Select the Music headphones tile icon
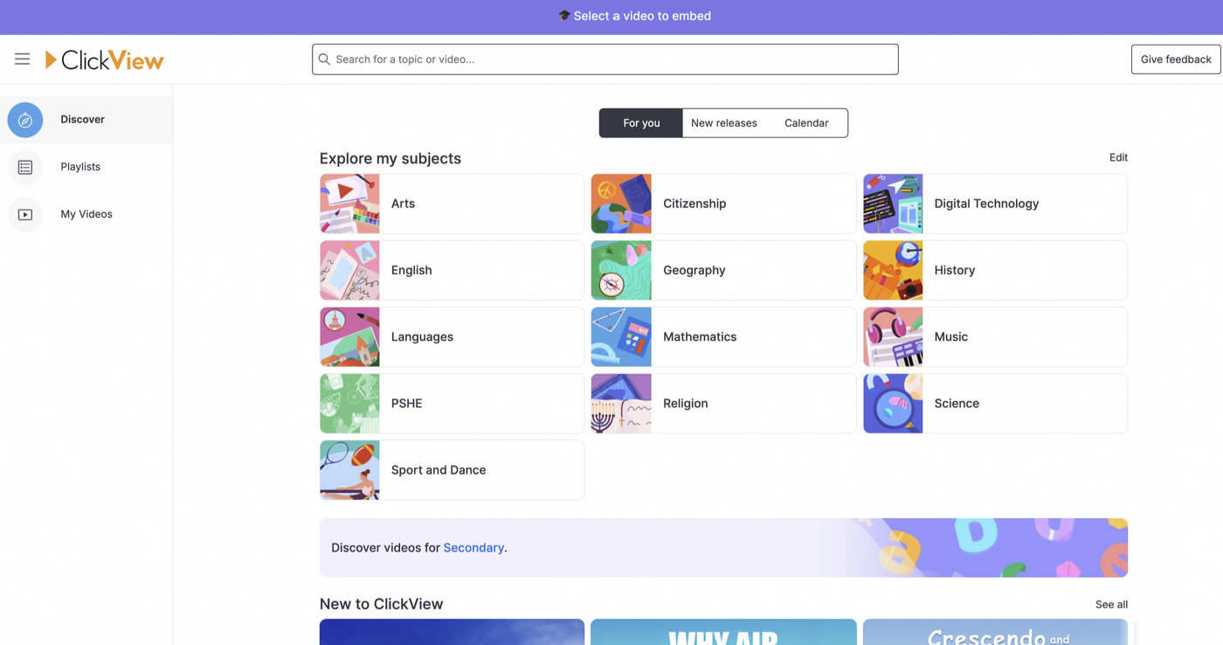This screenshot has height=645, width=1223. 893,336
